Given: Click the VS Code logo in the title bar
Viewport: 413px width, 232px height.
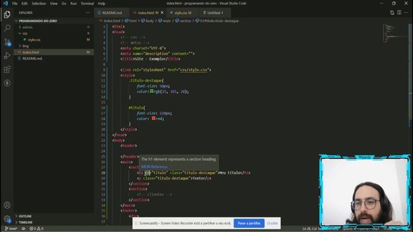Looking at the screenshot, I should pyautogui.click(x=5, y=3).
